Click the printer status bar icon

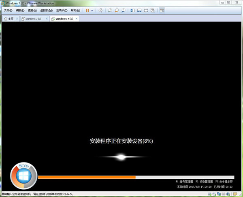[224, 194]
